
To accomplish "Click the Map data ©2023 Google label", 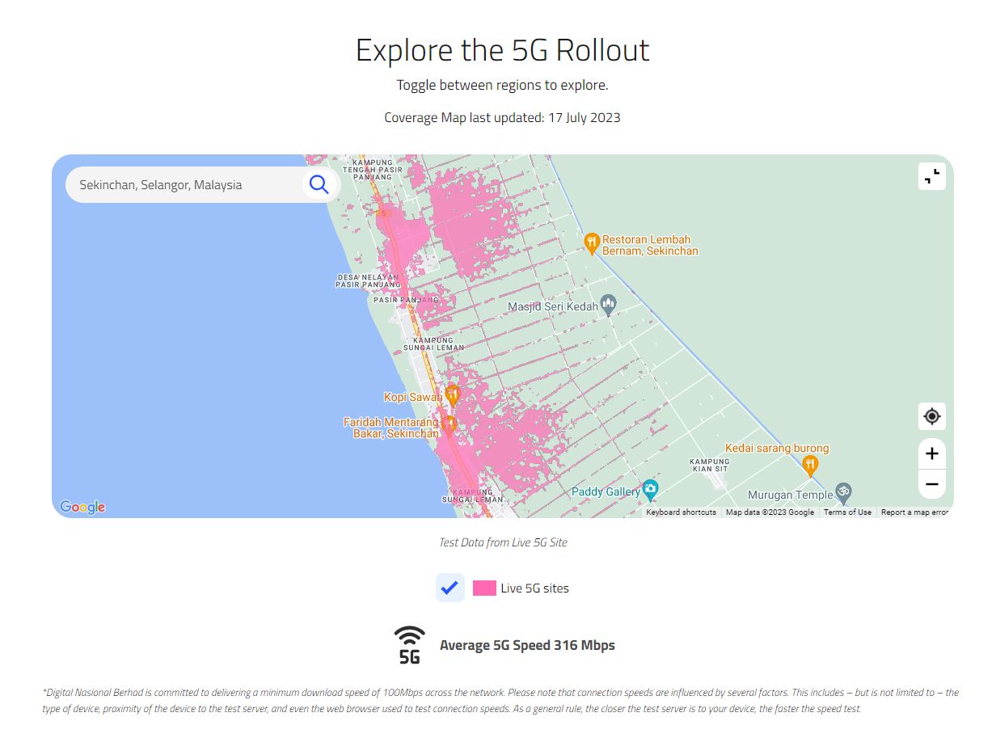I will pyautogui.click(x=769, y=512).
